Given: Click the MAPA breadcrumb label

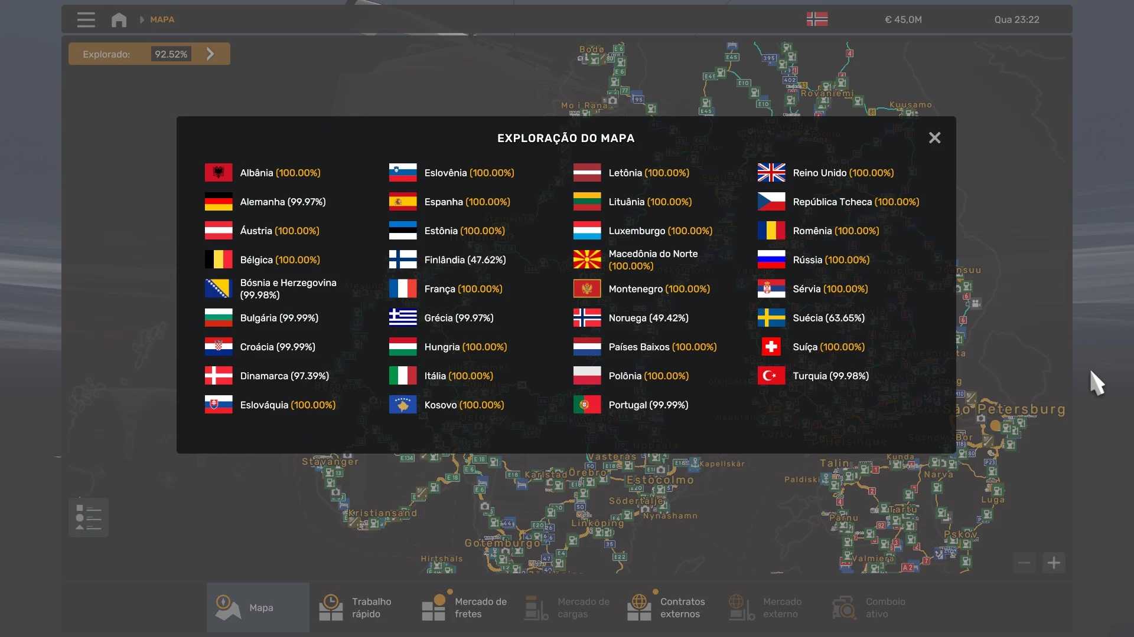Looking at the screenshot, I should point(162,19).
